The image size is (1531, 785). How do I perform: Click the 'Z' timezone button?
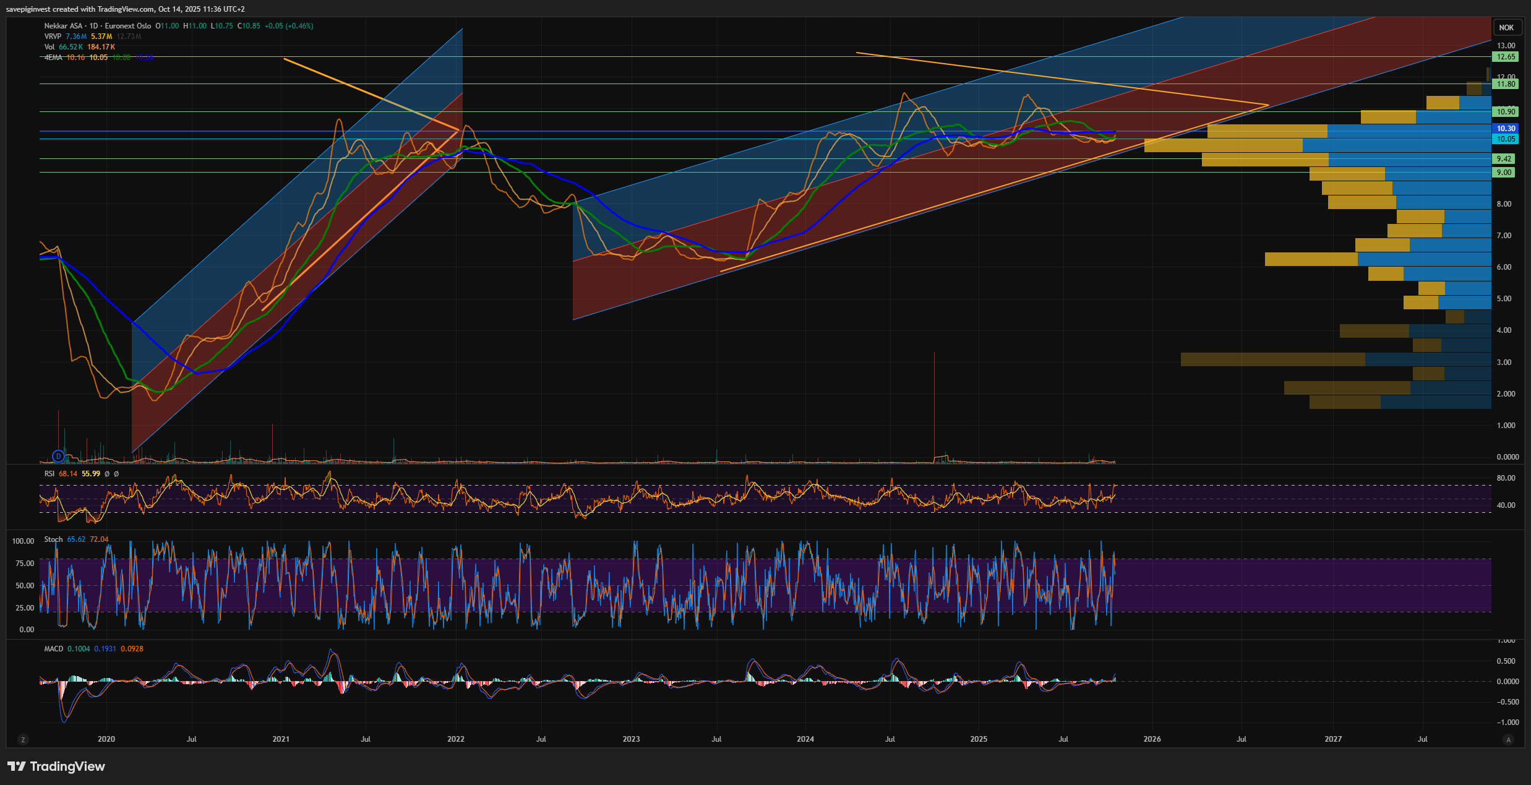click(x=24, y=739)
